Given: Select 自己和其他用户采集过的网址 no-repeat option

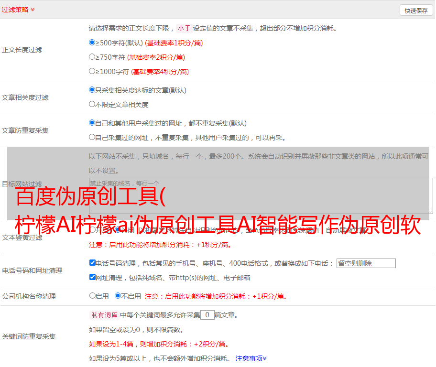Looking at the screenshot, I should (92, 123).
